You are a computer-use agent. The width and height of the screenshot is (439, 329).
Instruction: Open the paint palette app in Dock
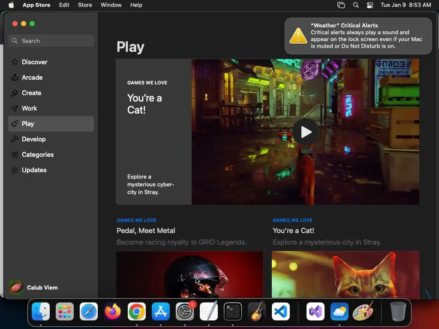click(x=364, y=311)
